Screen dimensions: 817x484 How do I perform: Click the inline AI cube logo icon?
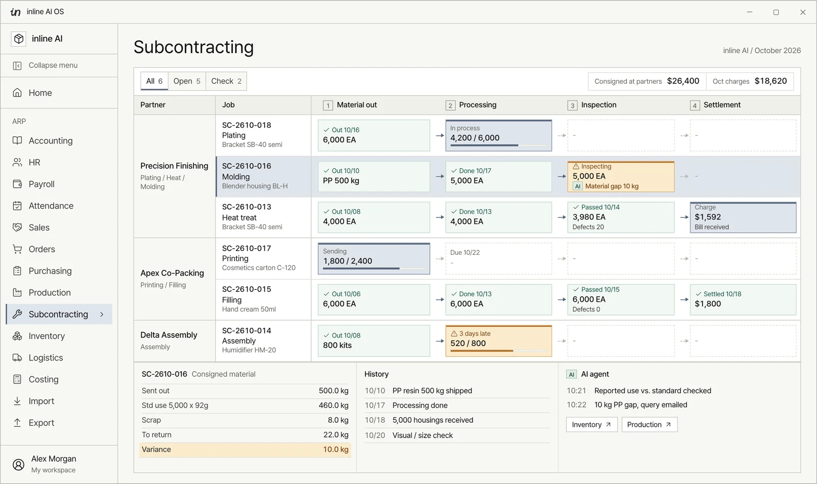(x=19, y=39)
